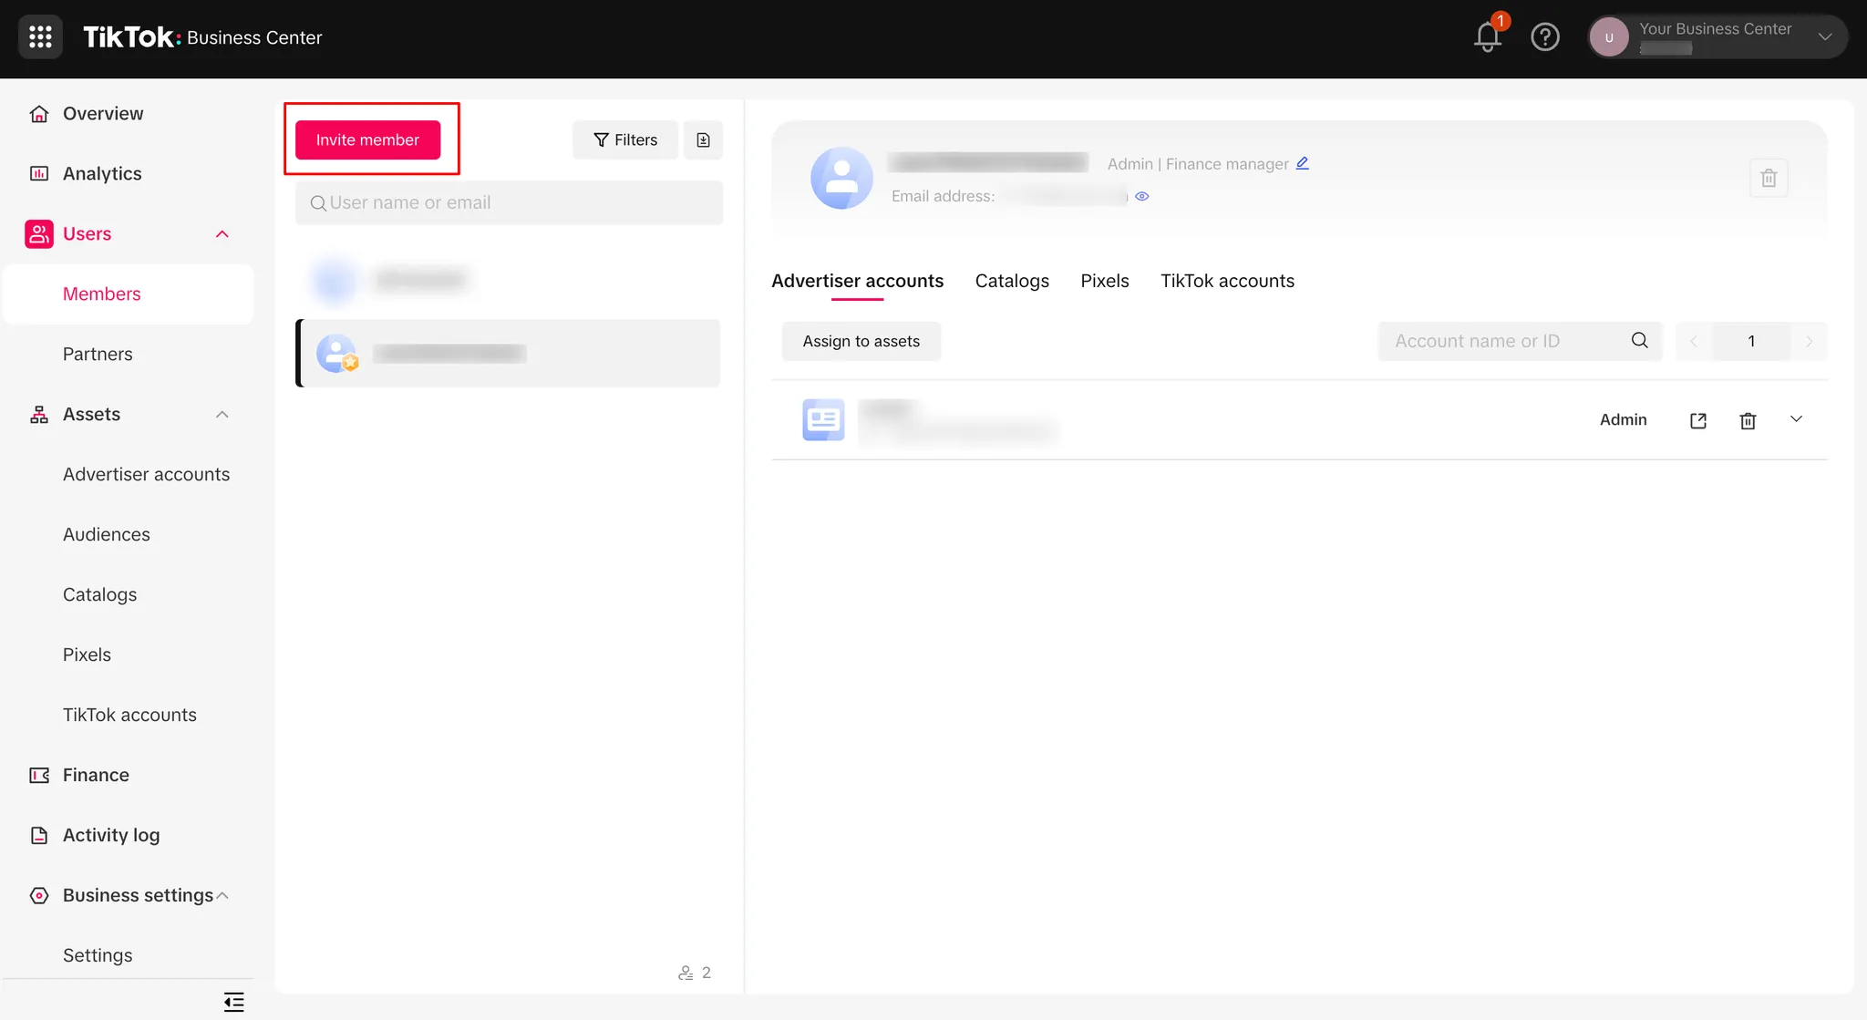Open the notifications bell
The height and width of the screenshot is (1020, 1867).
click(1488, 37)
